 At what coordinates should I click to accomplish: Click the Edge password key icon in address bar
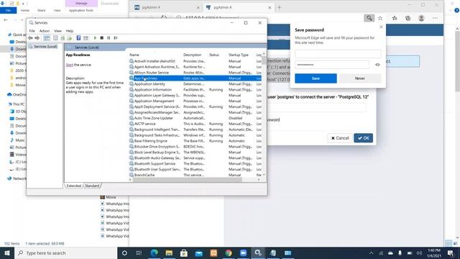pyautogui.click(x=369, y=18)
